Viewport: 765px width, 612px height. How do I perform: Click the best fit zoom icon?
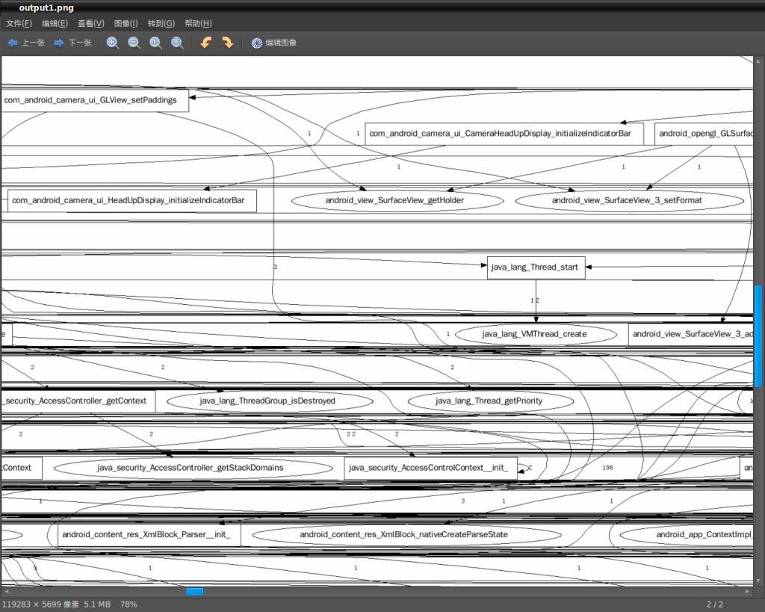(x=178, y=43)
